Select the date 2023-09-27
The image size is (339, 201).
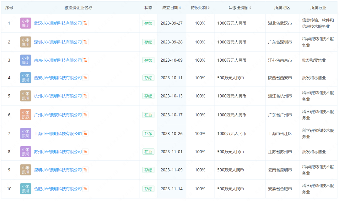click(171, 23)
